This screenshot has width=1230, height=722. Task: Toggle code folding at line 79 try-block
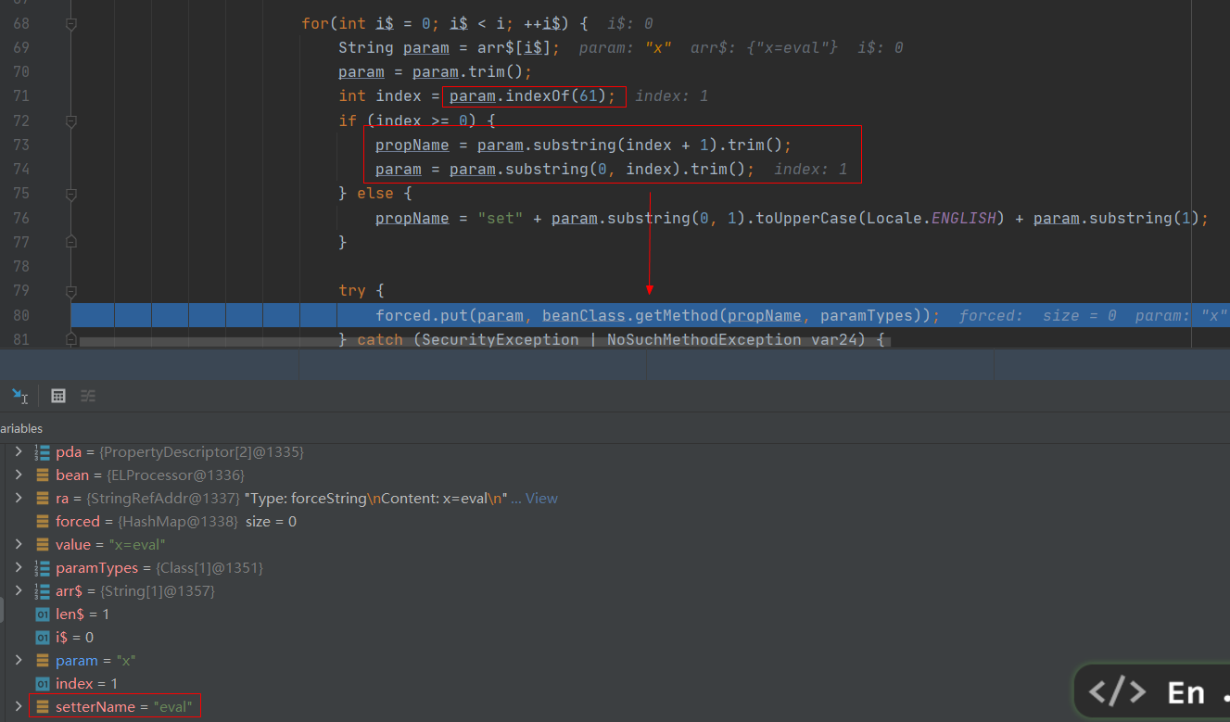coord(71,291)
